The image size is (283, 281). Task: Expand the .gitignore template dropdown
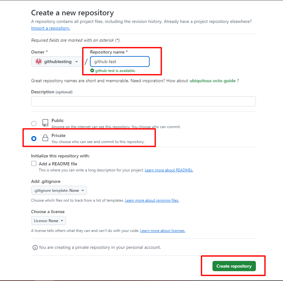(x=59, y=190)
